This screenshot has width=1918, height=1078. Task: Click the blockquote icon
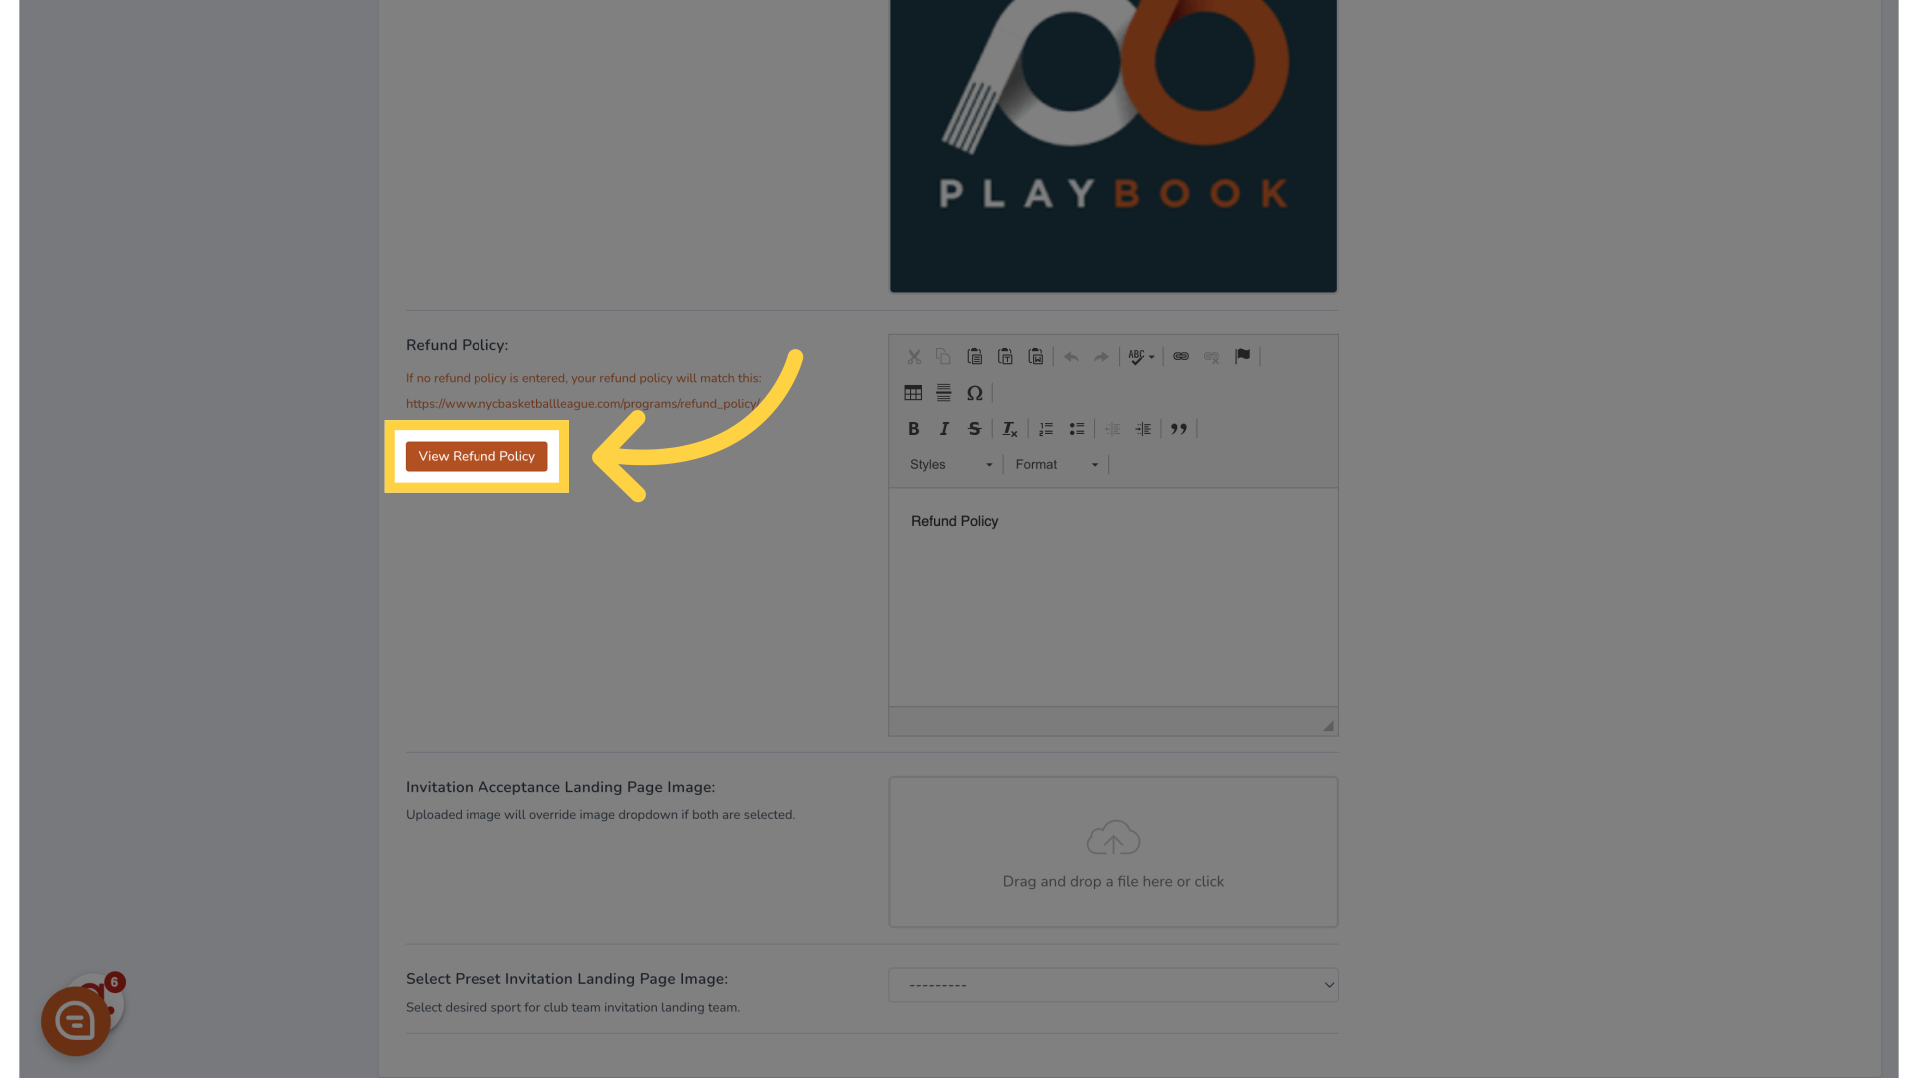click(x=1178, y=429)
